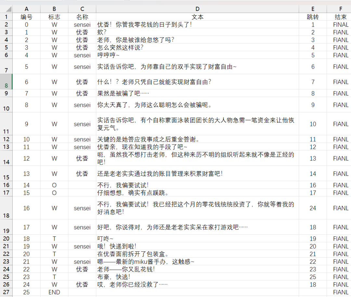Click the cell starting '呃，虽然我不想打击老师'
351x297 pixels.
pyautogui.click(x=198, y=158)
